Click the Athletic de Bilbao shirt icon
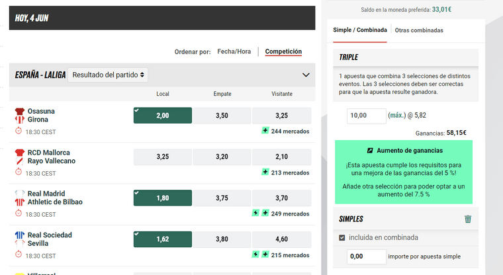Screen dimensions: 503x275 pyautogui.click(x=20, y=202)
